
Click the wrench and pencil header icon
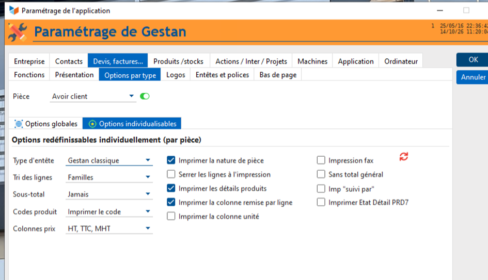(17, 32)
